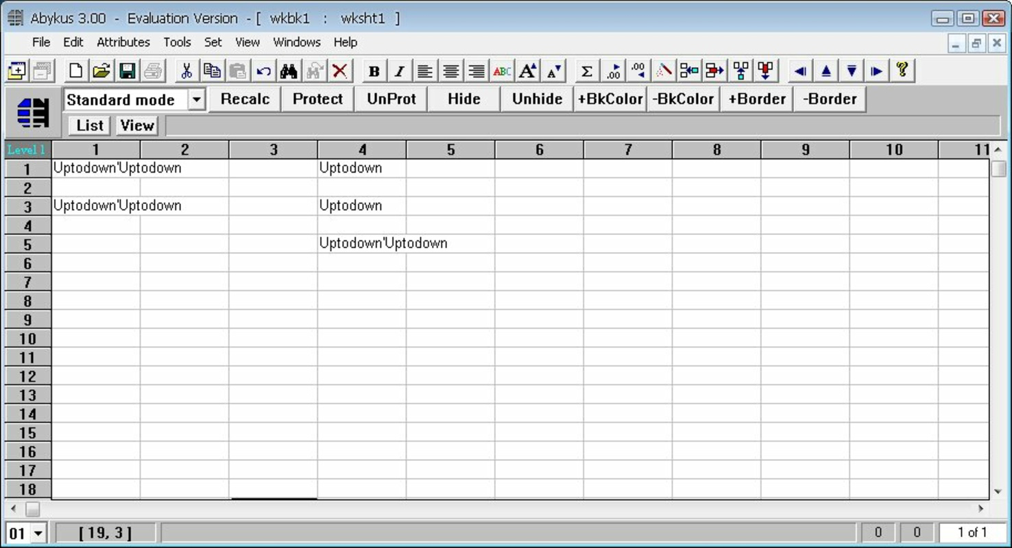Select column 6 header
Image resolution: width=1012 pixels, height=548 pixels.
coord(540,149)
